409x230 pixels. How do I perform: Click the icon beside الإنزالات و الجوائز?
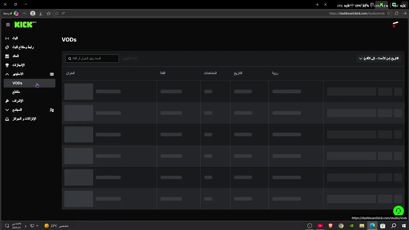coord(7,119)
